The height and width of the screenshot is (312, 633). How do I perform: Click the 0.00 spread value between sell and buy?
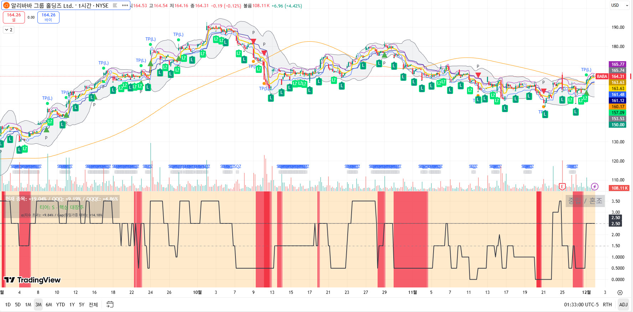(x=31, y=17)
